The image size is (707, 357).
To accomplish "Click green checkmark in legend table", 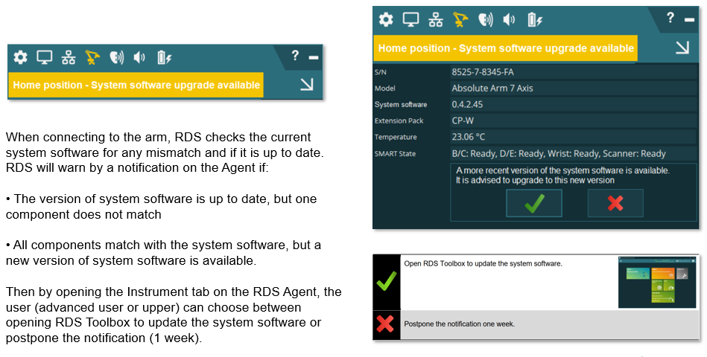I will click(387, 282).
